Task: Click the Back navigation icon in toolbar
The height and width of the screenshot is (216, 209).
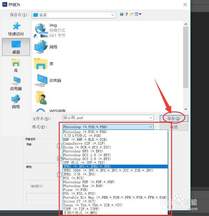Action: [x=121, y=14]
